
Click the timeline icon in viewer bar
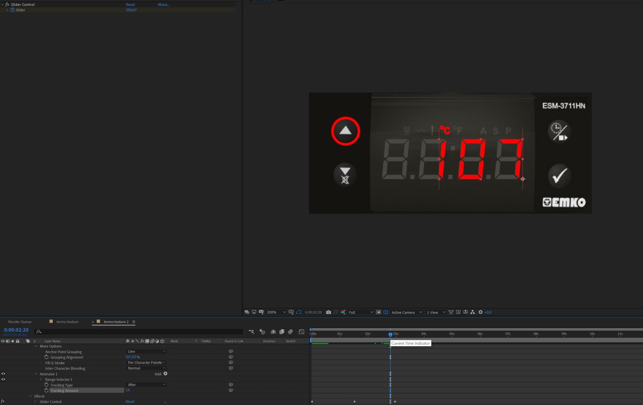point(465,312)
